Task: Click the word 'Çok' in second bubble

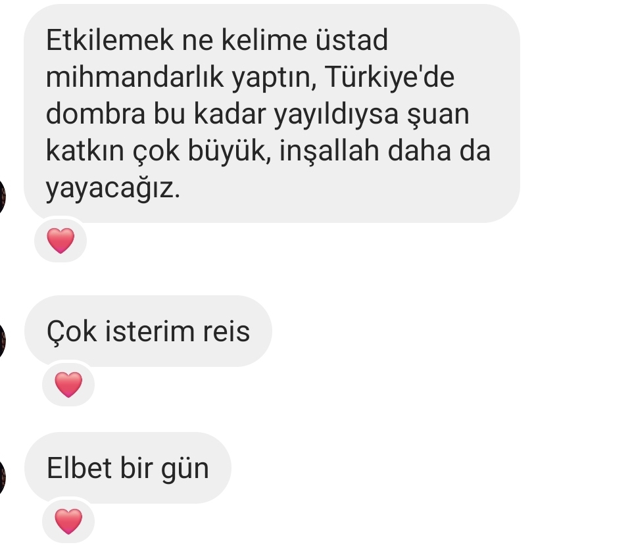Action: pos(72,331)
